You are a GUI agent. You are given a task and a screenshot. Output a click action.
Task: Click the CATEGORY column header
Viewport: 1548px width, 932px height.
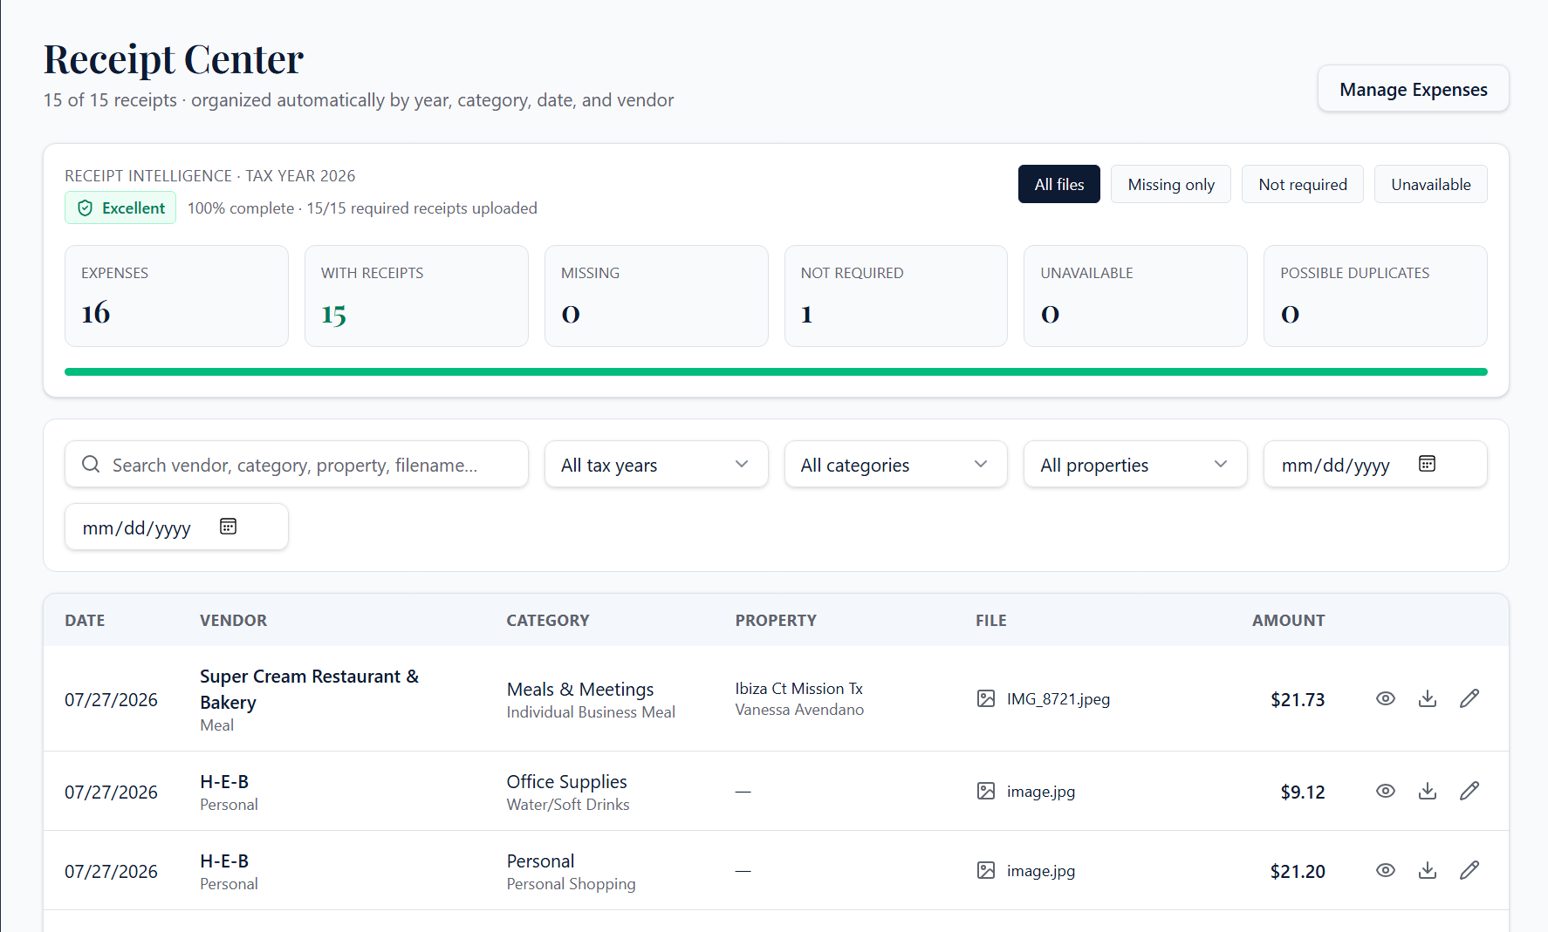tap(548, 620)
